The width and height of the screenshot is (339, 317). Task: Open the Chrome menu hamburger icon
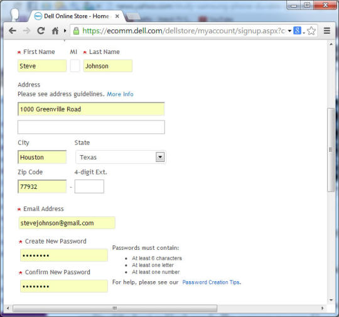point(327,31)
